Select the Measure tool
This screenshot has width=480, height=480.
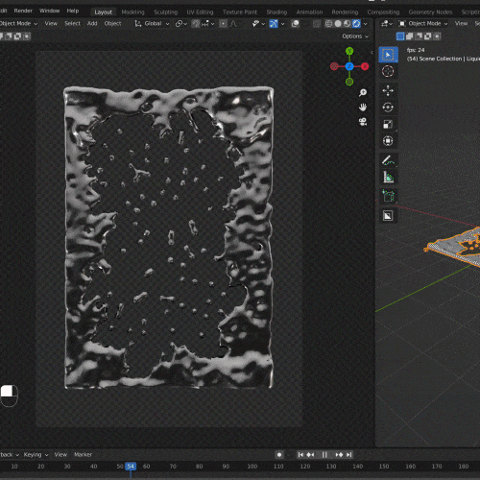click(388, 177)
